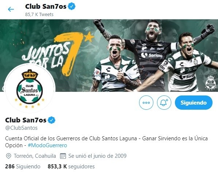Open the #ModoGuerrero hashtag link
Image resolution: width=218 pixels, height=172 pixels.
pyautogui.click(x=47, y=145)
